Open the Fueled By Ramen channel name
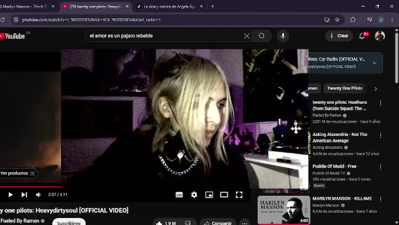399x225 pixels. [20, 221]
